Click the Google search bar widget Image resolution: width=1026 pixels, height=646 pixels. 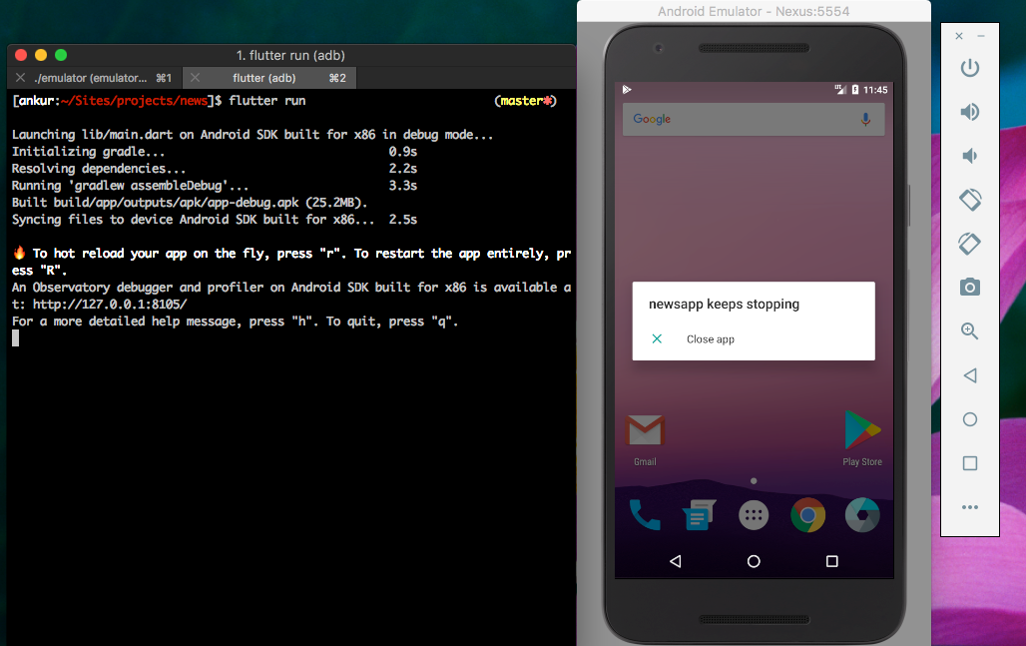click(x=754, y=119)
